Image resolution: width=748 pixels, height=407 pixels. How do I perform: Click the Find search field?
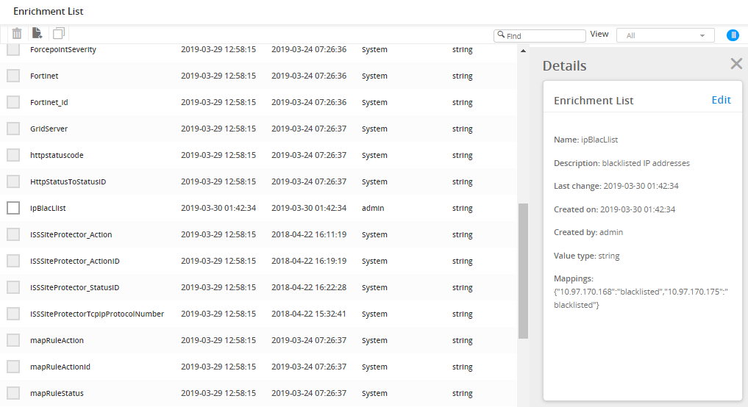click(540, 36)
